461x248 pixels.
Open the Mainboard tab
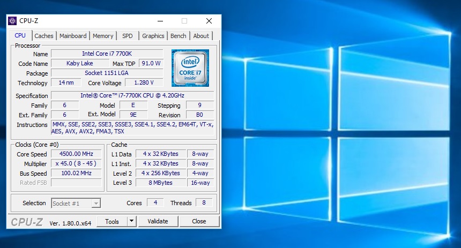pyautogui.click(x=73, y=36)
